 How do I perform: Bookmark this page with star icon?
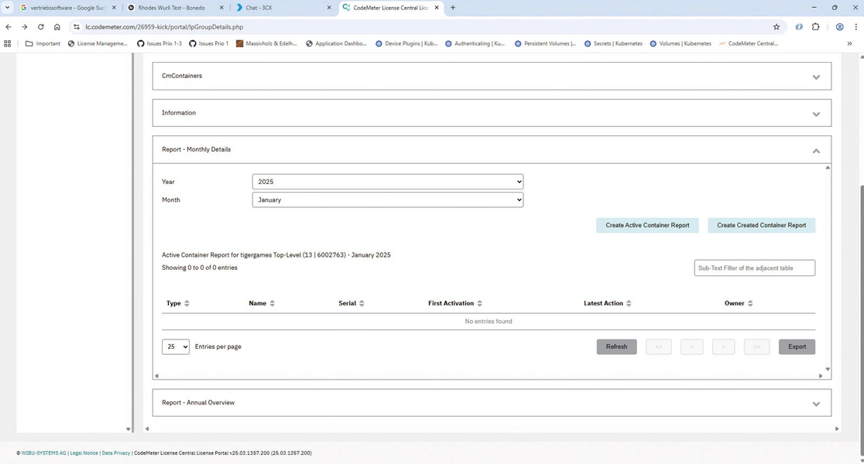[777, 26]
